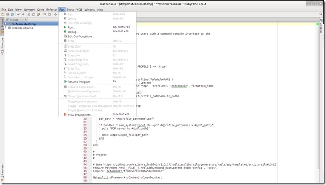Open the Code menu

coord(40,10)
